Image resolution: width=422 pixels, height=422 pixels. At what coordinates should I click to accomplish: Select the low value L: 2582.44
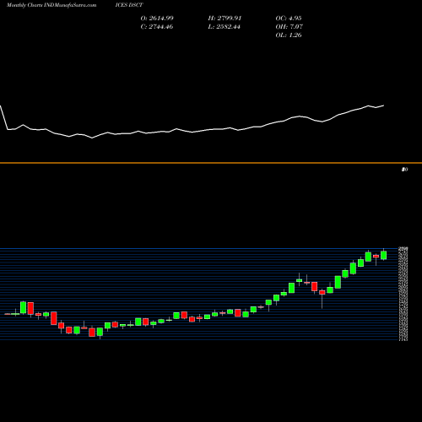tap(224, 27)
